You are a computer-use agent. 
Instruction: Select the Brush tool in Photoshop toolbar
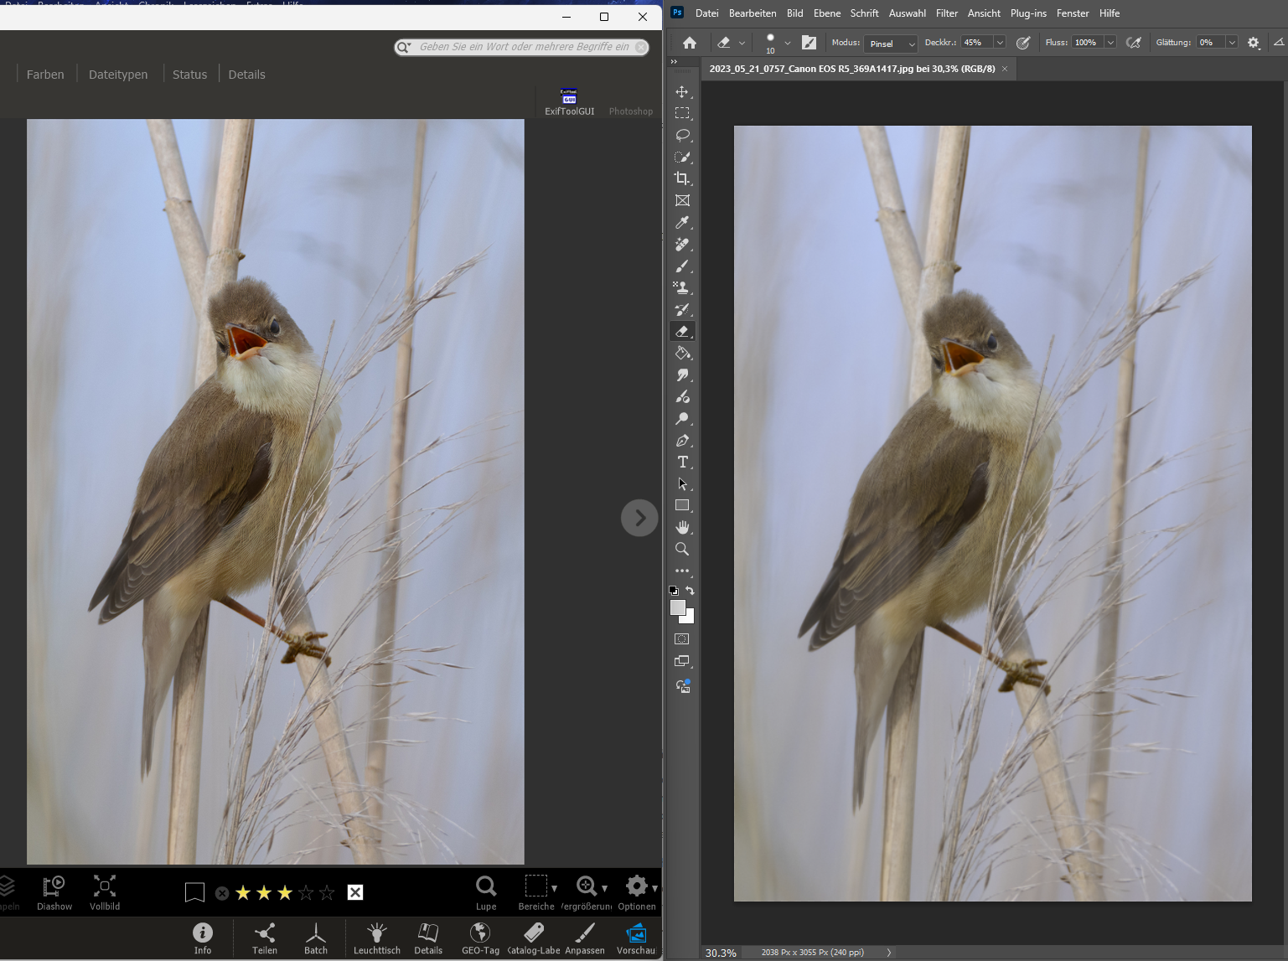(x=682, y=266)
